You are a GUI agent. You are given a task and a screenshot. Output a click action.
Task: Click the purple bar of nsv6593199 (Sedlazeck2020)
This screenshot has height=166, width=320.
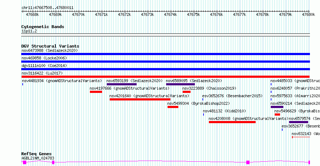click(122, 84)
